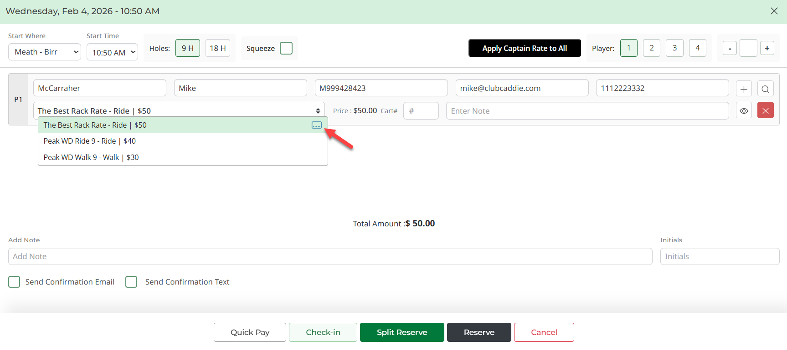Click the Add Note input field
Viewport: 787px width, 350px height.
pyautogui.click(x=330, y=256)
